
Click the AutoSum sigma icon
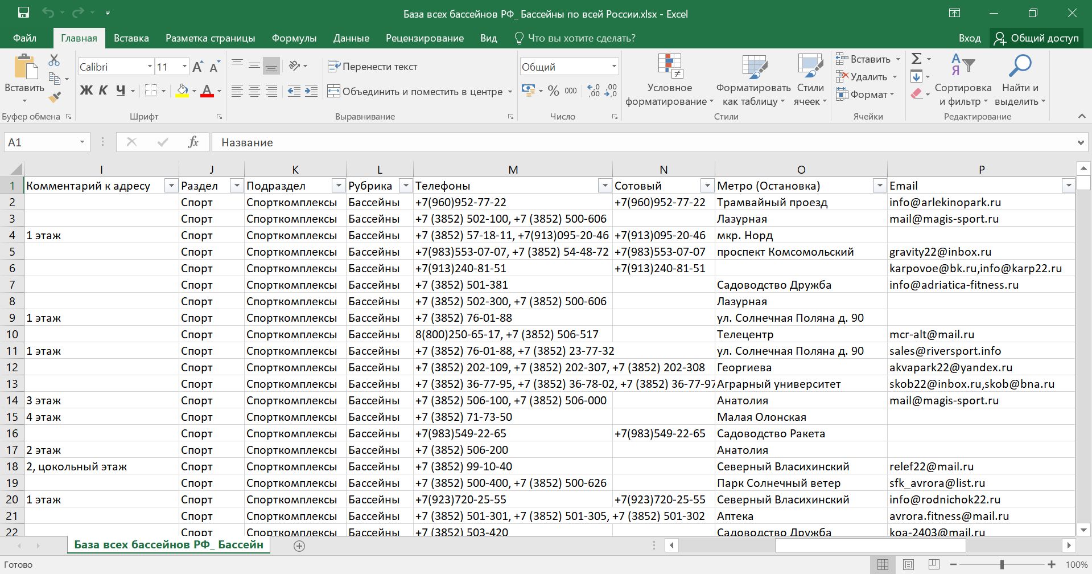point(916,59)
